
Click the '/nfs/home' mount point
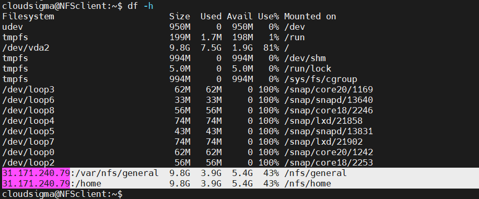click(308, 183)
